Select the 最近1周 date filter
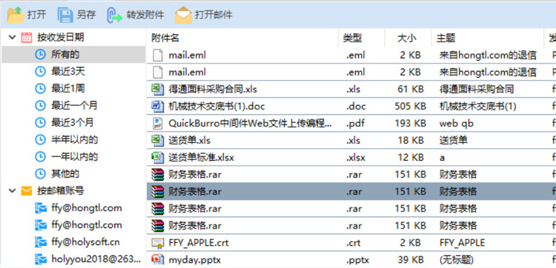Viewport: 556px width, 268px height. (68, 89)
